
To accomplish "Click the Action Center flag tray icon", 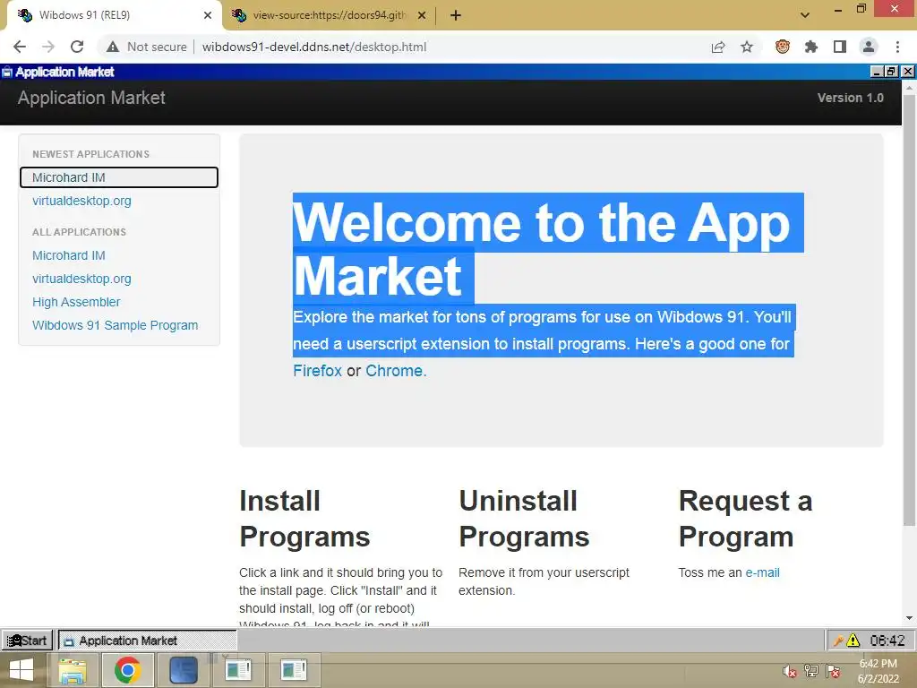I will 834,672.
